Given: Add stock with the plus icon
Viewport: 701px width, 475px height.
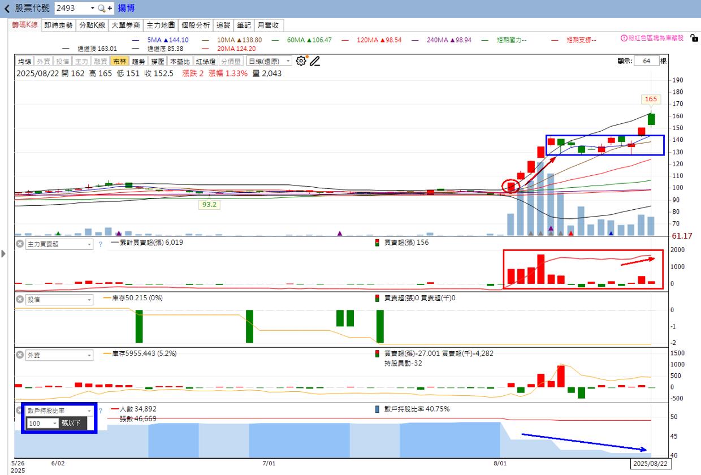Looking at the screenshot, I should pos(110,8).
